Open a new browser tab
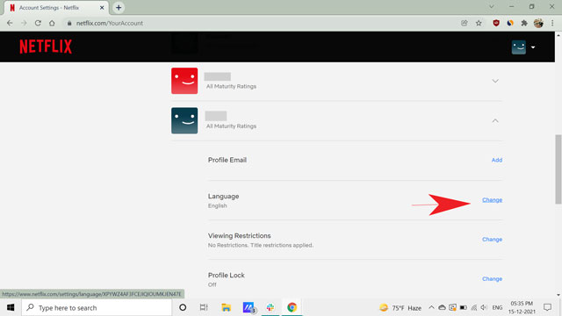This screenshot has width=562, height=316. 119,8
